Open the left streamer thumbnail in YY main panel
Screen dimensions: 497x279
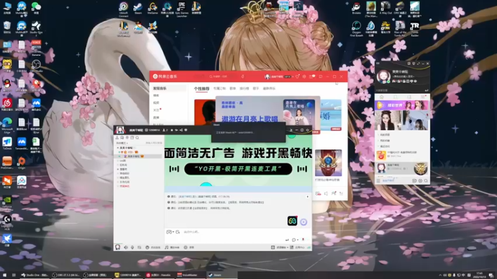coord(388,120)
